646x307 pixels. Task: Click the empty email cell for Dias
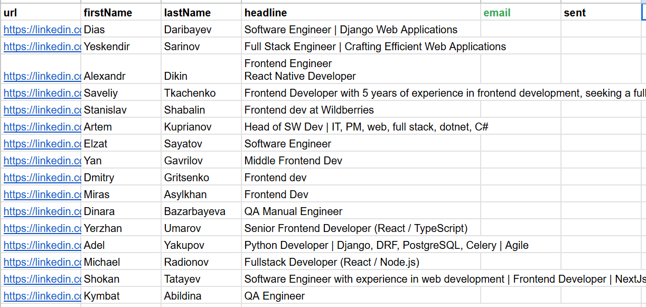point(520,30)
